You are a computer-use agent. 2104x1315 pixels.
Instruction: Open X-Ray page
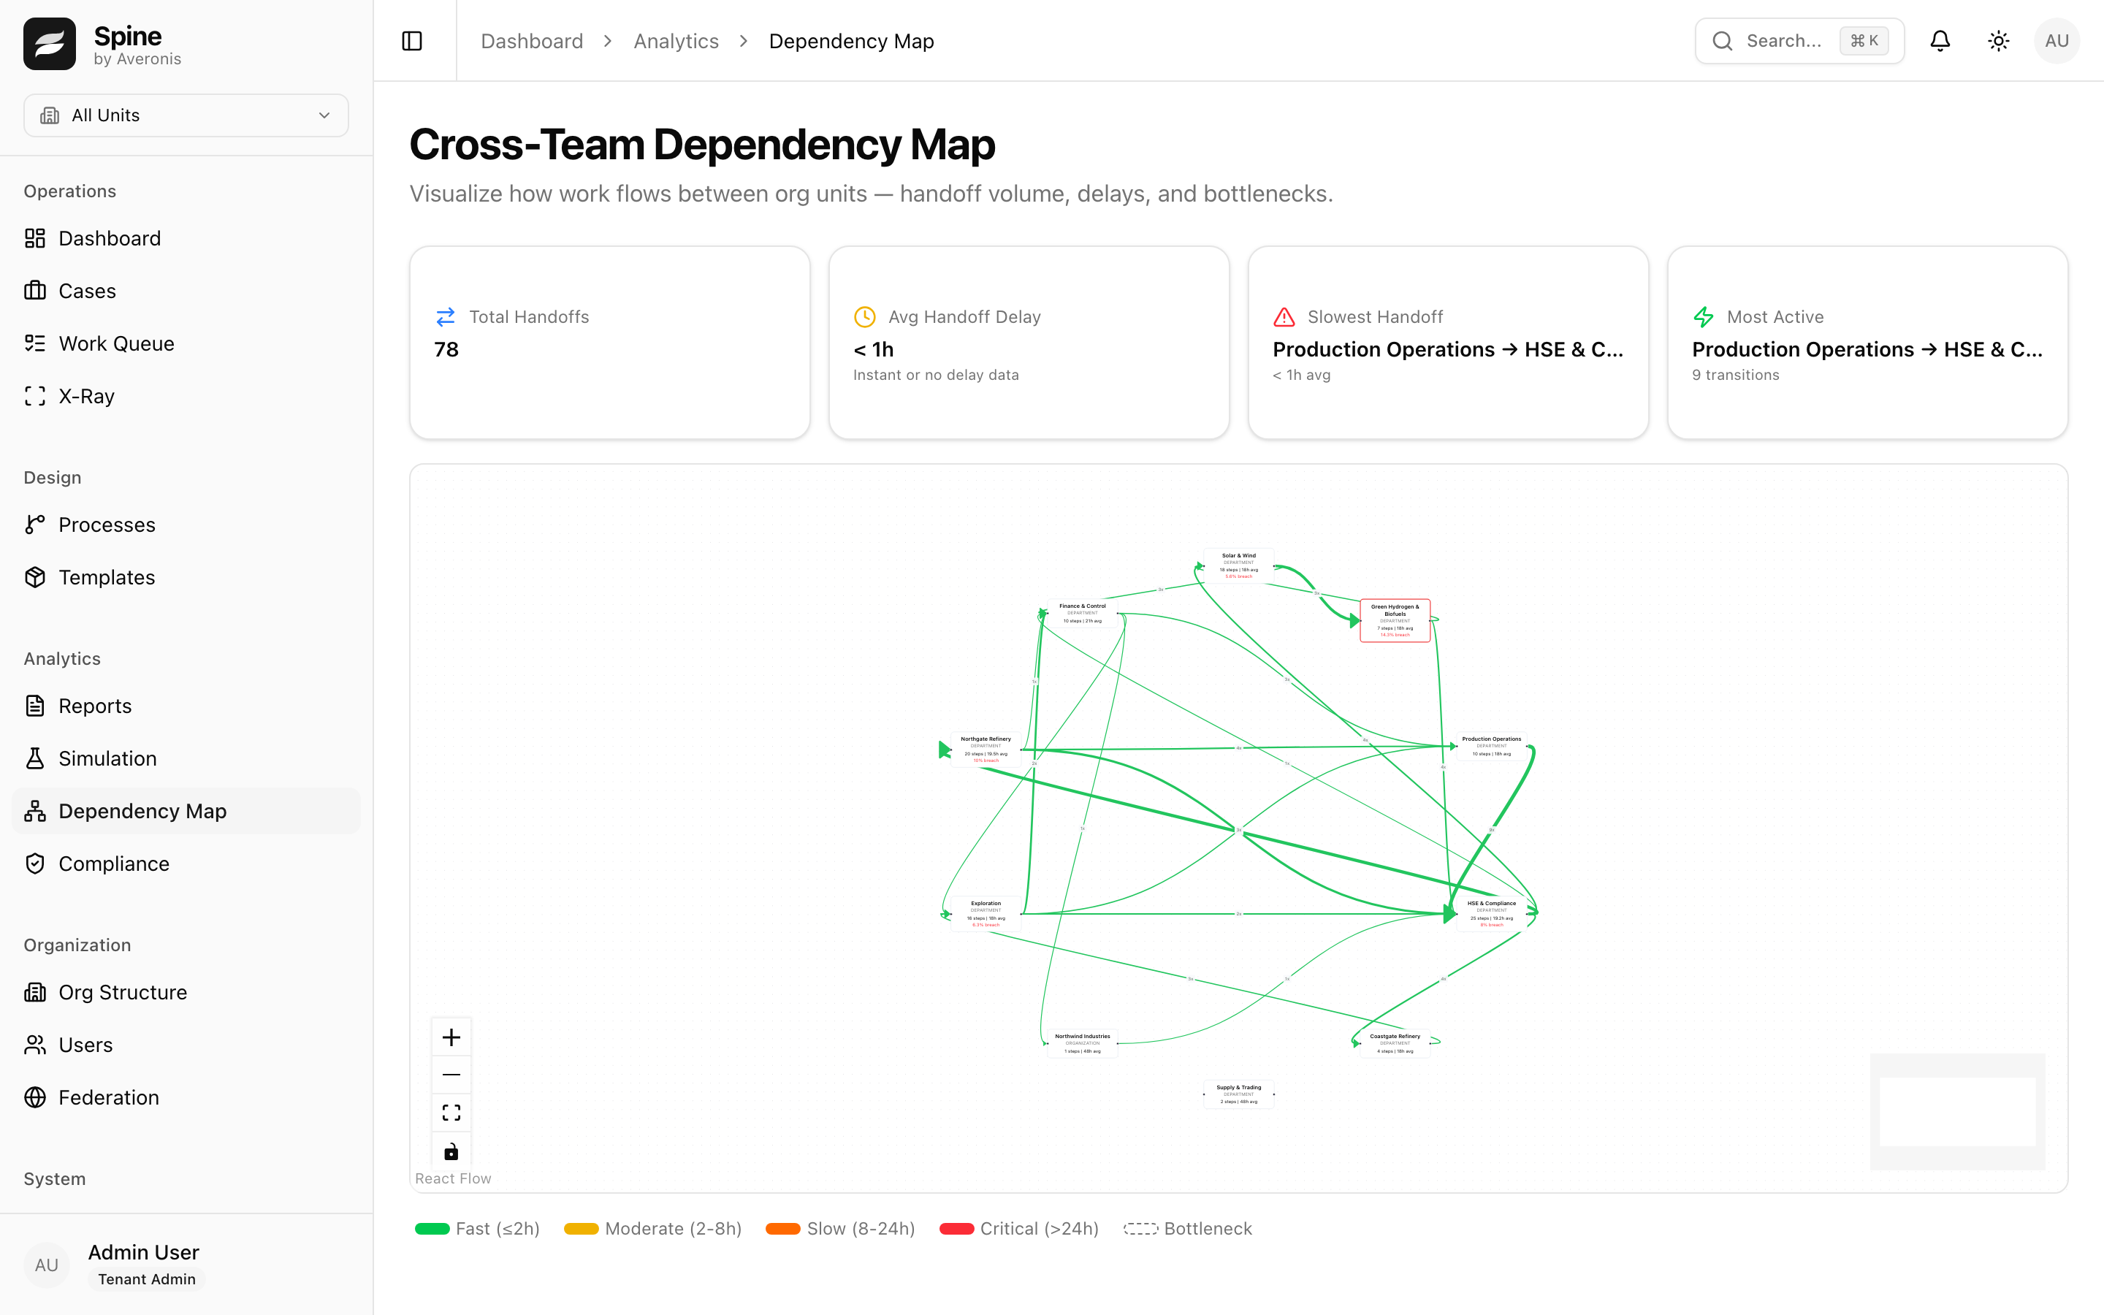pos(186,396)
